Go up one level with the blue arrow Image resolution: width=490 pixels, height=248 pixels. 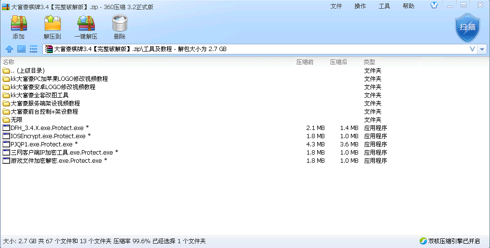9,49
